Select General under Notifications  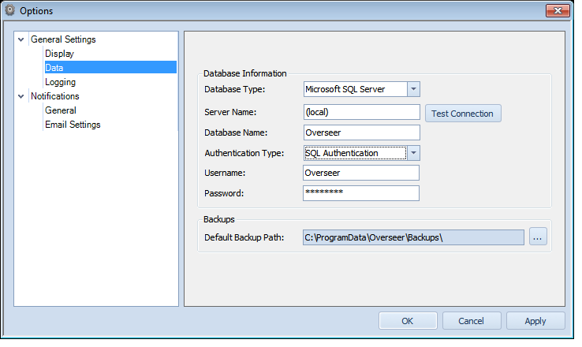[x=61, y=110]
